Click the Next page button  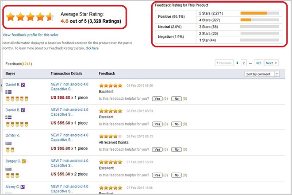271,63
